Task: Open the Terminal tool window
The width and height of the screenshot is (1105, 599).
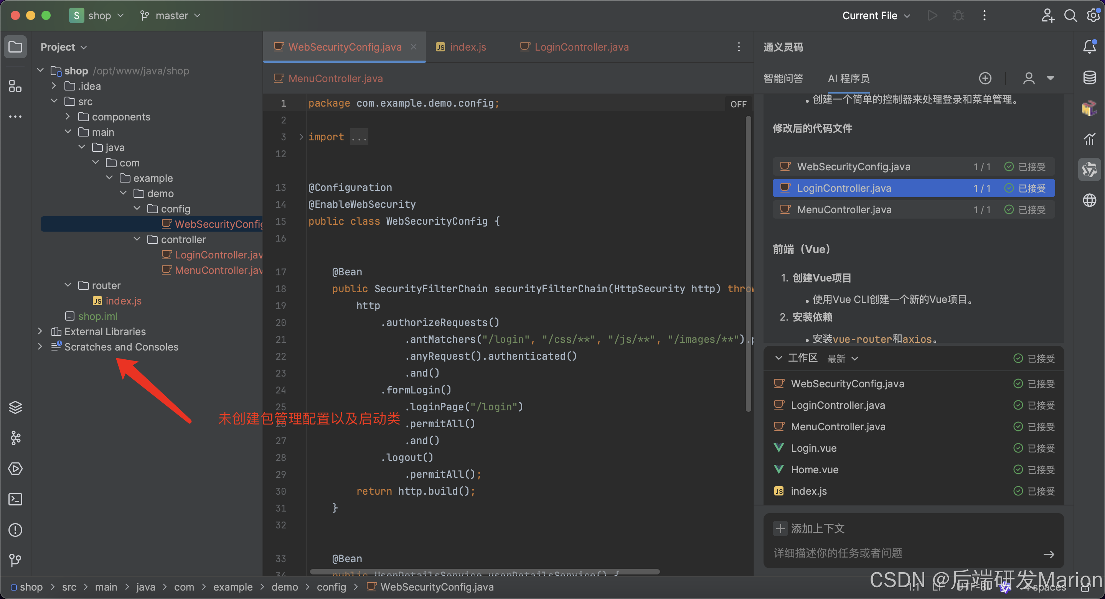Action: tap(15, 499)
